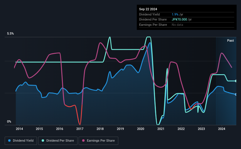Viewport: 241px width, 149px height.
Task: Click the red earnings trough at 2017
Action: (80, 123)
